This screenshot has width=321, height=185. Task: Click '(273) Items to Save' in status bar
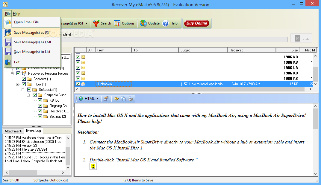point(138,180)
